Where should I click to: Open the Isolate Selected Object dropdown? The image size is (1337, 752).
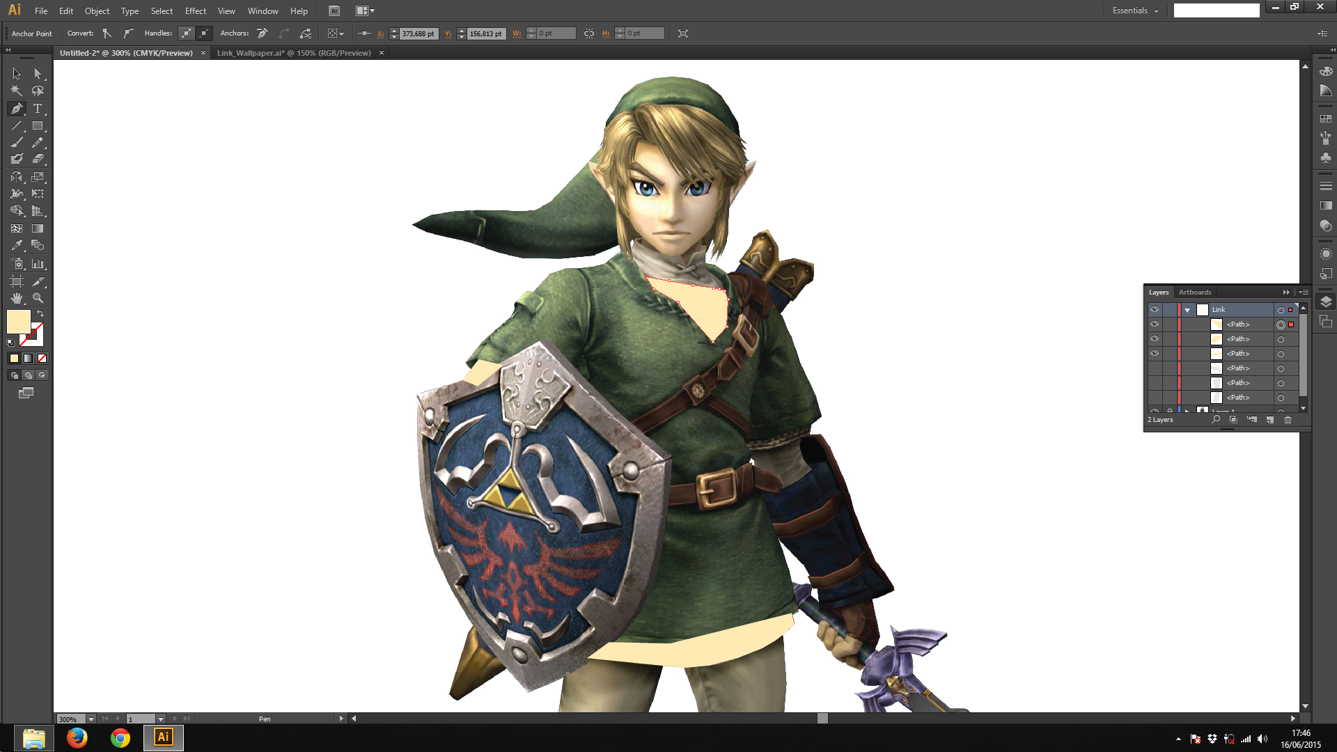336,33
